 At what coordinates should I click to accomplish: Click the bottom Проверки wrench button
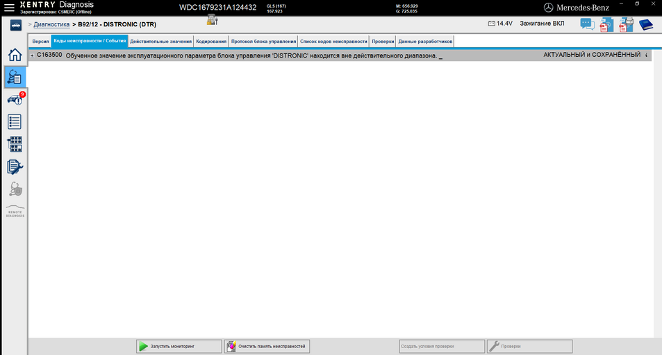[530, 346]
